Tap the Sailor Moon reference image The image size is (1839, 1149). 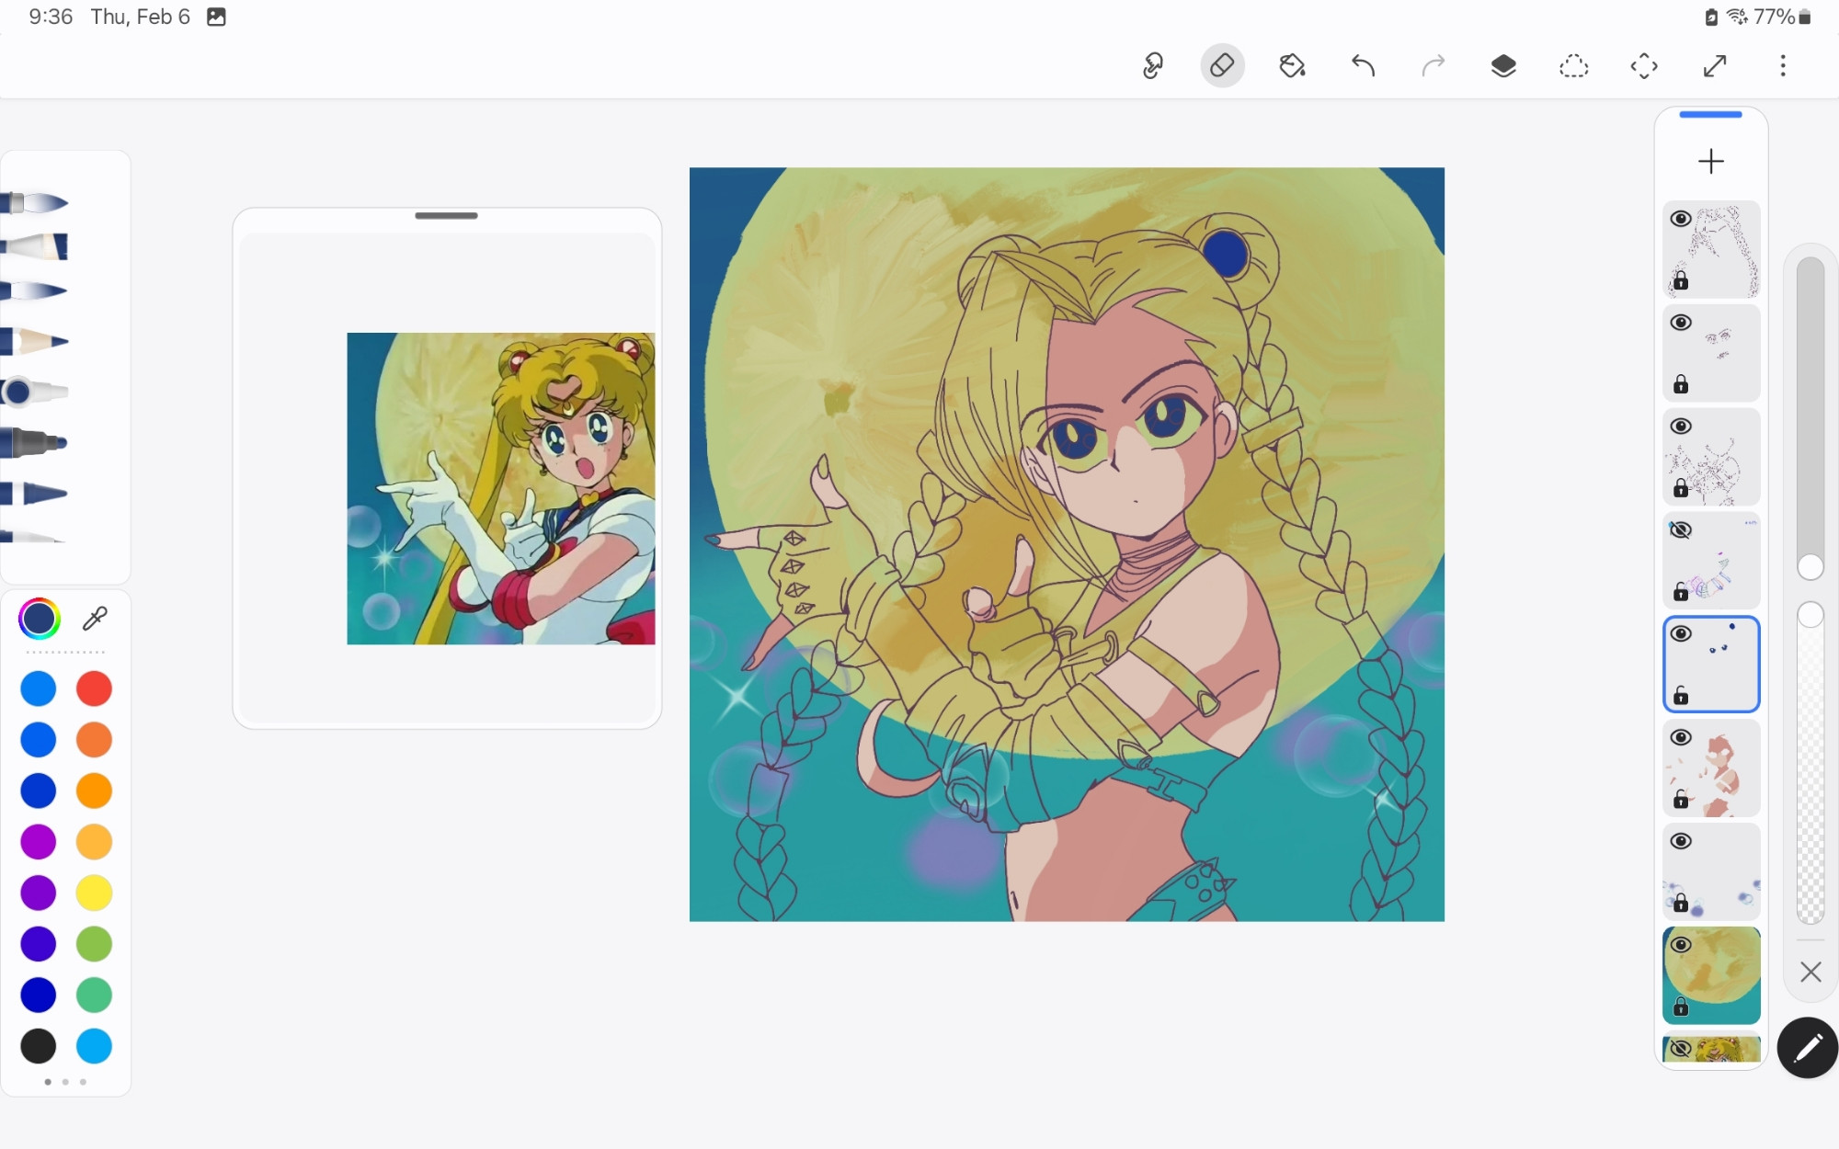pos(501,489)
